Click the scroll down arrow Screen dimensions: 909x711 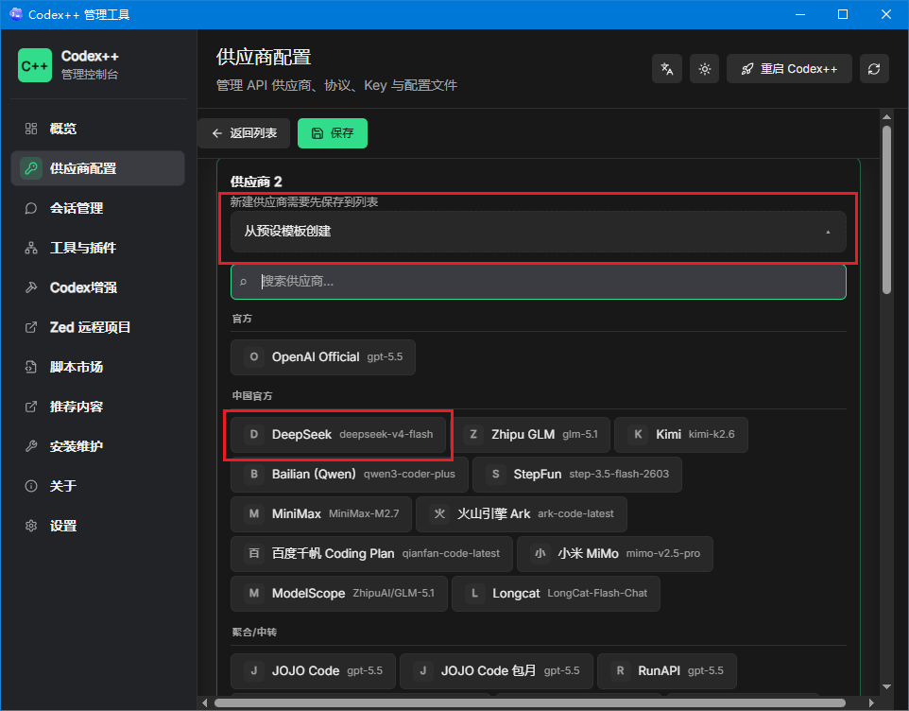click(886, 686)
